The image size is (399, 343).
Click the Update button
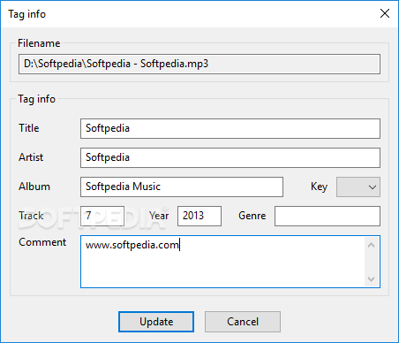156,322
